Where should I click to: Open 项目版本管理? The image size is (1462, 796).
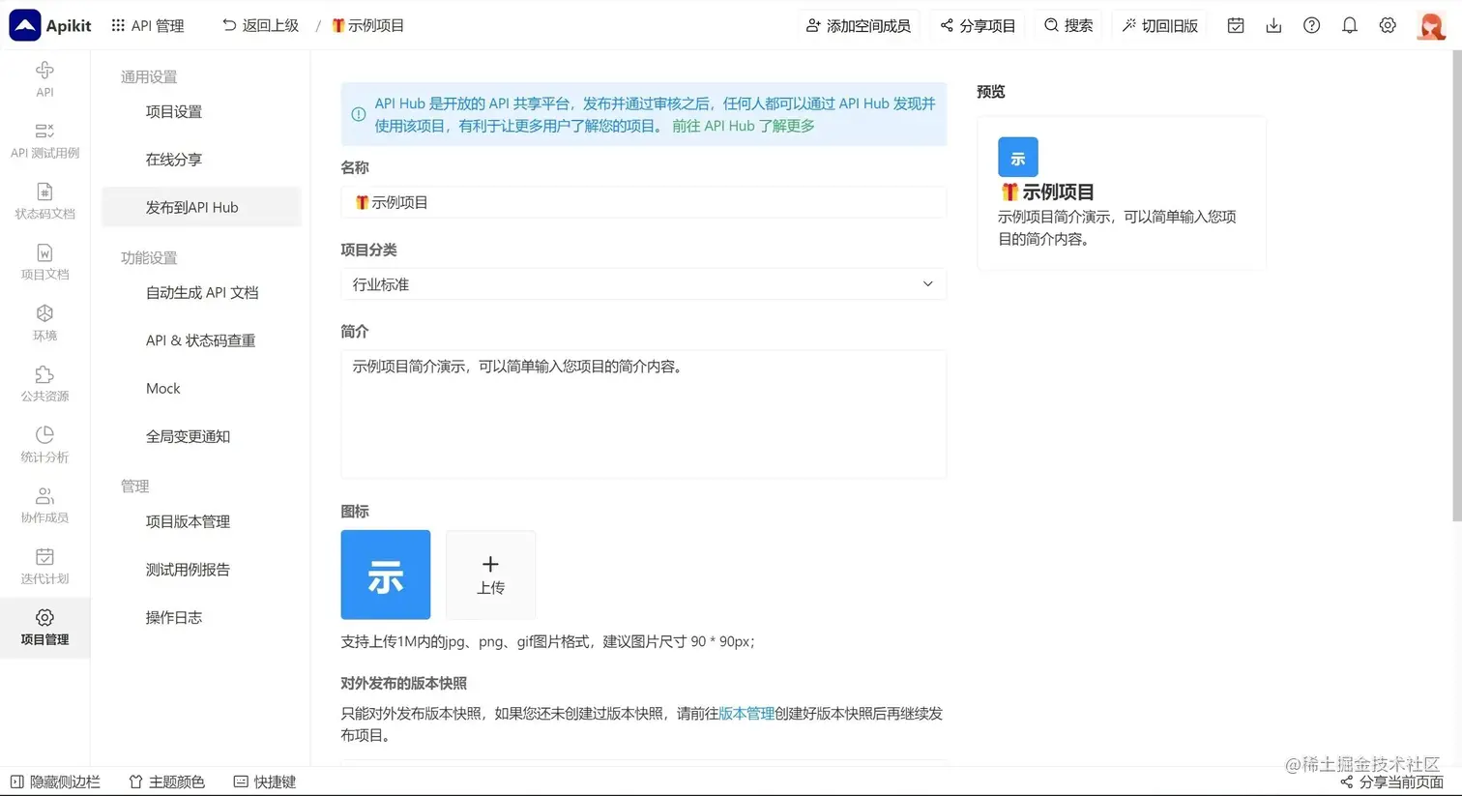[x=188, y=522]
